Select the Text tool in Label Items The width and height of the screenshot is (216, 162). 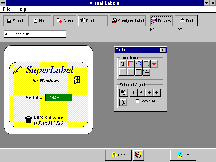[x=123, y=64]
